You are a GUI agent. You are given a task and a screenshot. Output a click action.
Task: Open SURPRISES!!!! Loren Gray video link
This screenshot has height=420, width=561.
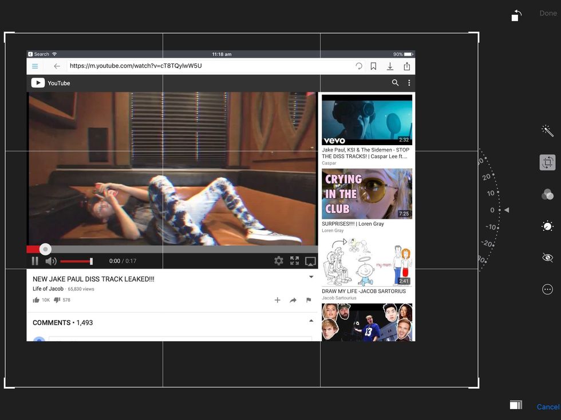click(x=353, y=223)
